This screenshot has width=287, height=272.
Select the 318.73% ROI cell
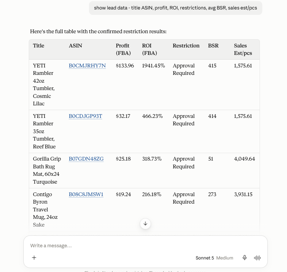pos(152,159)
